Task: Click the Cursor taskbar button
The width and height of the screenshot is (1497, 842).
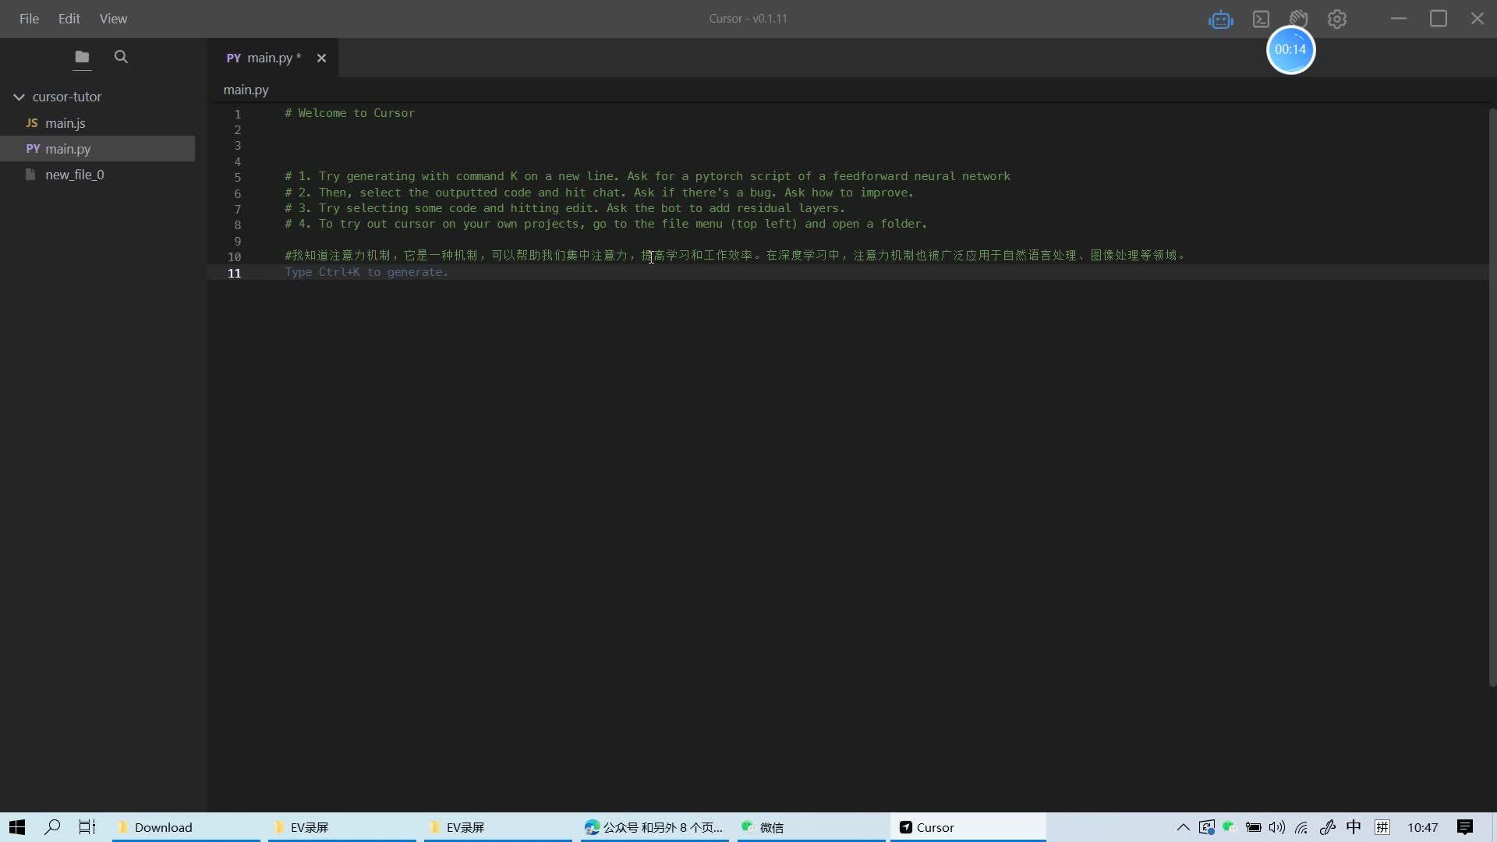Action: coord(968,827)
